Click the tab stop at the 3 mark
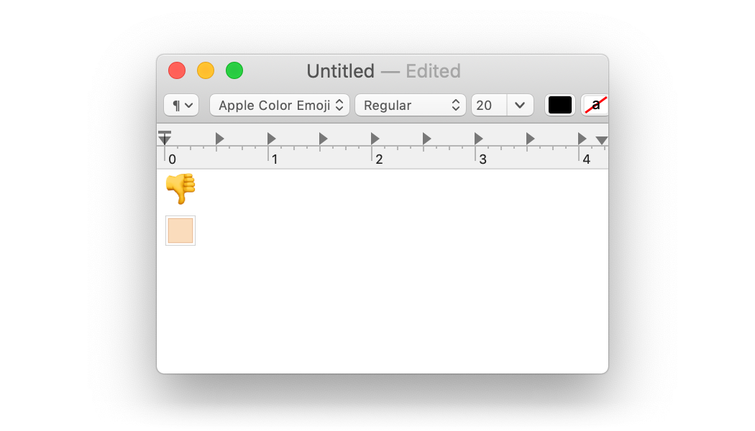This screenshot has width=755, height=431. coord(479,139)
